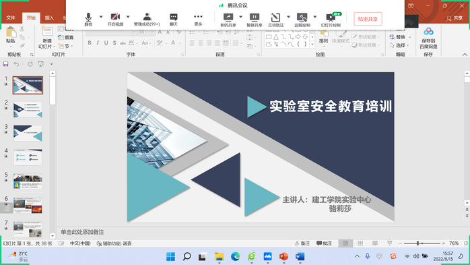Screen dimensions: 470x265
Task: Open the meeting chat icon
Action: point(174,19)
